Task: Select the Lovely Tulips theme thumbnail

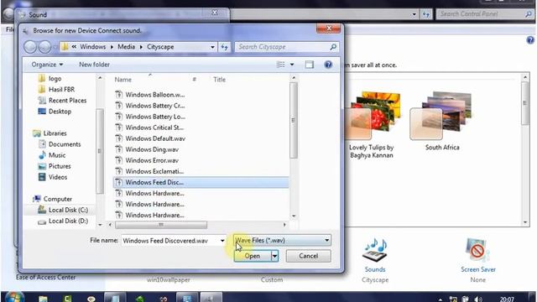Action: (x=371, y=125)
